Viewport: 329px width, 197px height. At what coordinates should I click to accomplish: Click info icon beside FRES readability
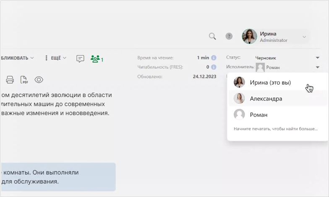click(x=214, y=67)
